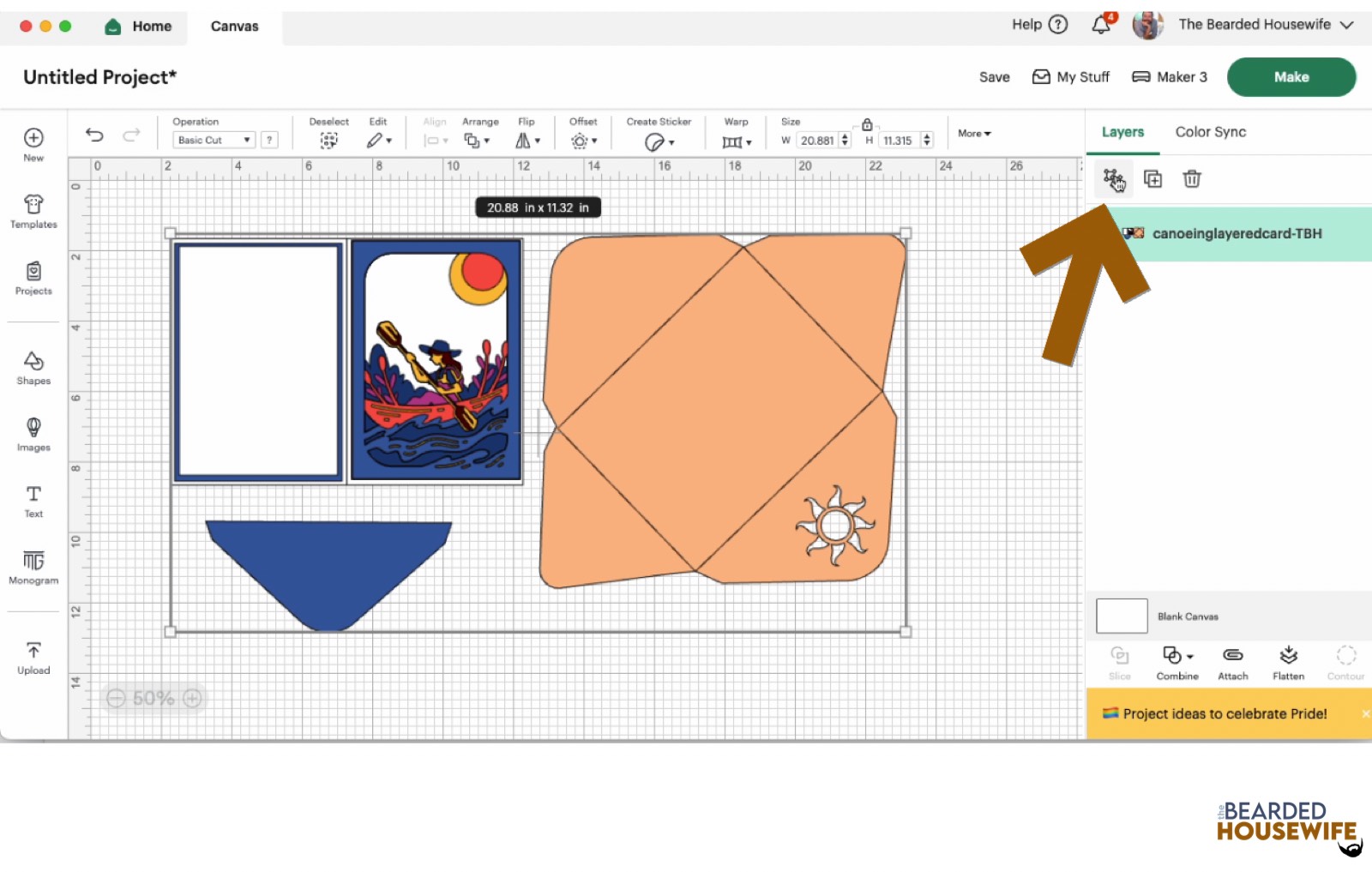Image resolution: width=1372 pixels, height=872 pixels.
Task: Switch to the Layers tab
Action: [x=1122, y=132]
